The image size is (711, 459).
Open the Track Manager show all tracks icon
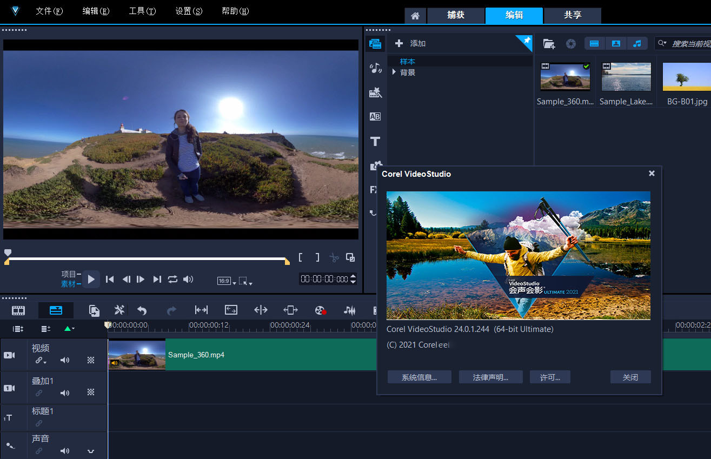[18, 328]
